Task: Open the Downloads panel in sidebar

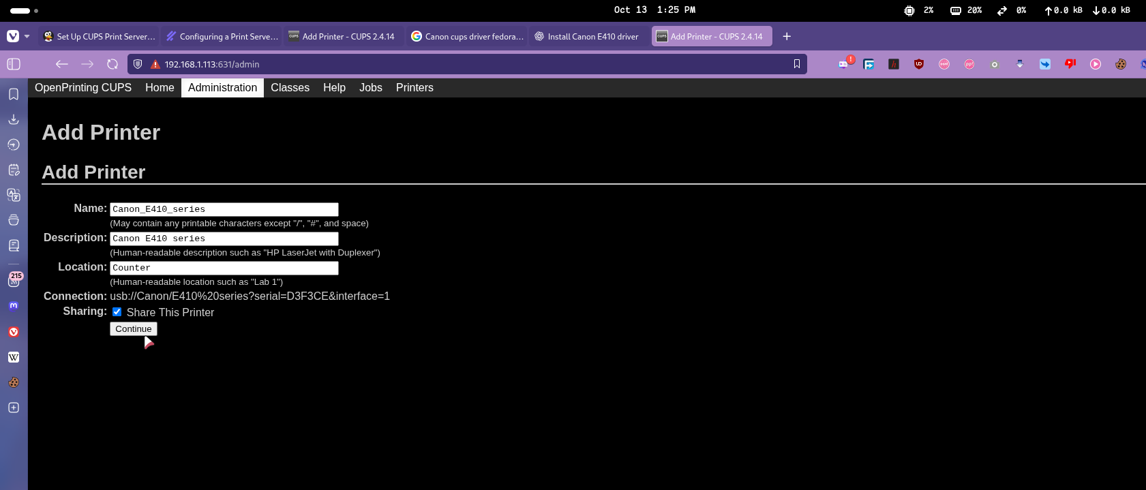Action: pyautogui.click(x=14, y=119)
